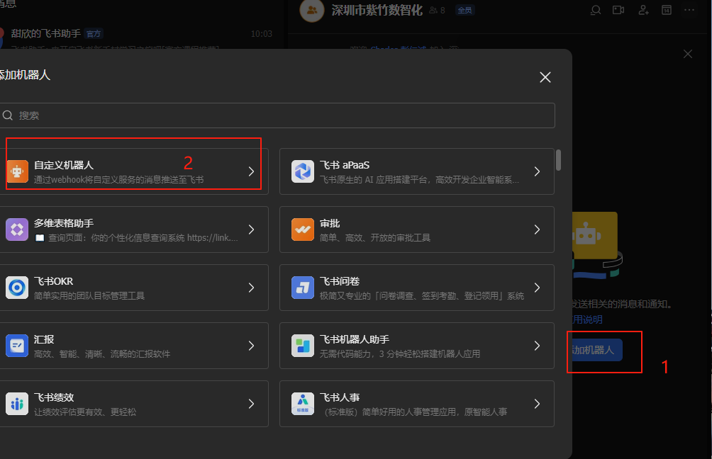
Task: Click the 自定义机器人 title text
Action: pyautogui.click(x=64, y=165)
